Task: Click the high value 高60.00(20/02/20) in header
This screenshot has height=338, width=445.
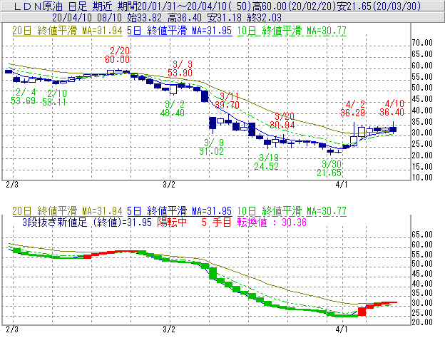Action: [295, 6]
